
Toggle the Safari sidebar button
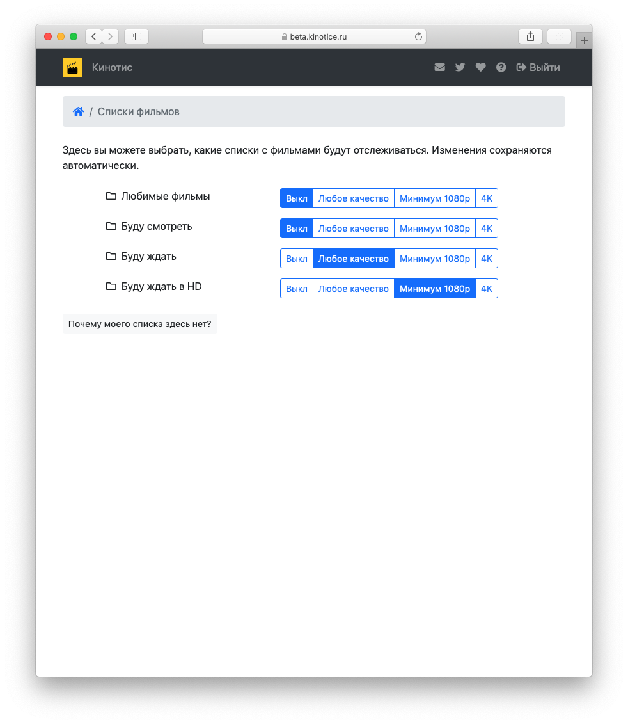pyautogui.click(x=137, y=36)
